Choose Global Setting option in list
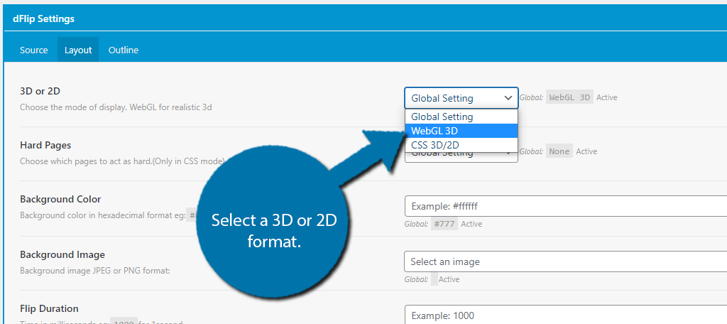This screenshot has width=727, height=324. [461, 117]
